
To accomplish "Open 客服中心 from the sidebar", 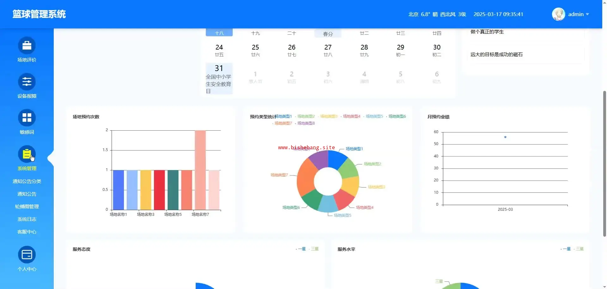I will click(27, 232).
